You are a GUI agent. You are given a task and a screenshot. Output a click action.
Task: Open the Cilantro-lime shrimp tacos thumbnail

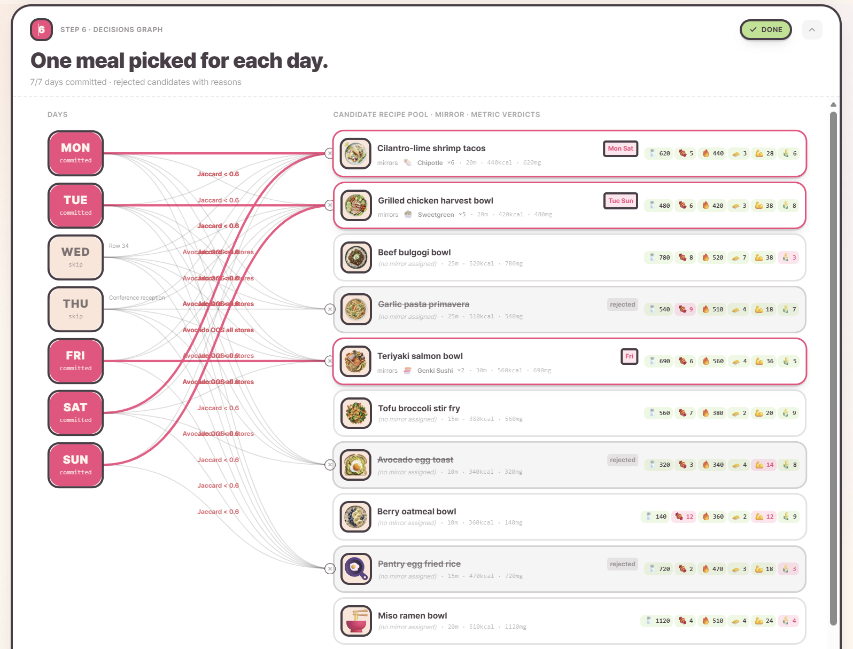point(355,153)
